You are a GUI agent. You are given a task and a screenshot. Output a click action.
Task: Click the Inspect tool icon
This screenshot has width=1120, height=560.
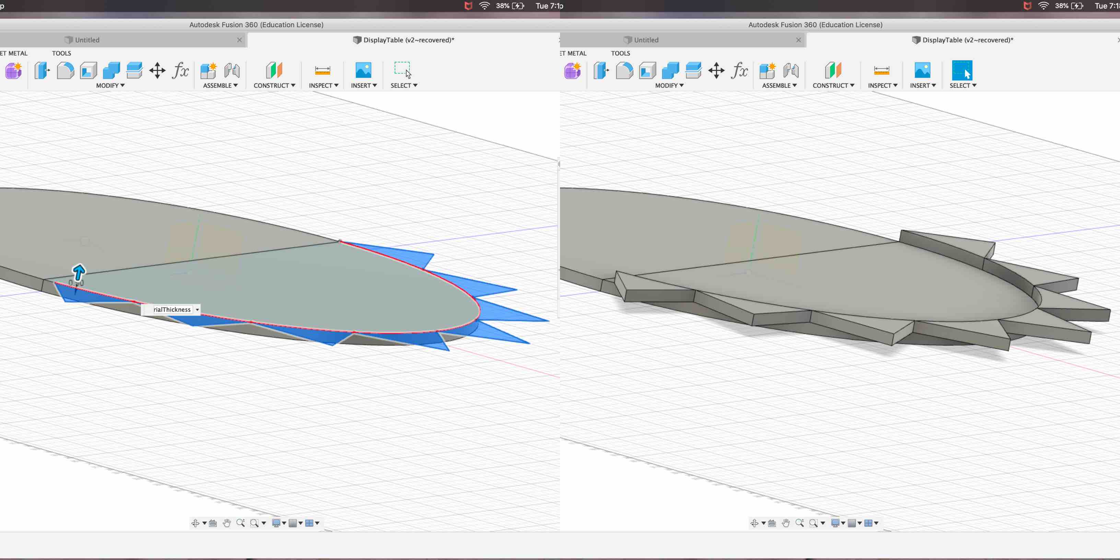(322, 70)
